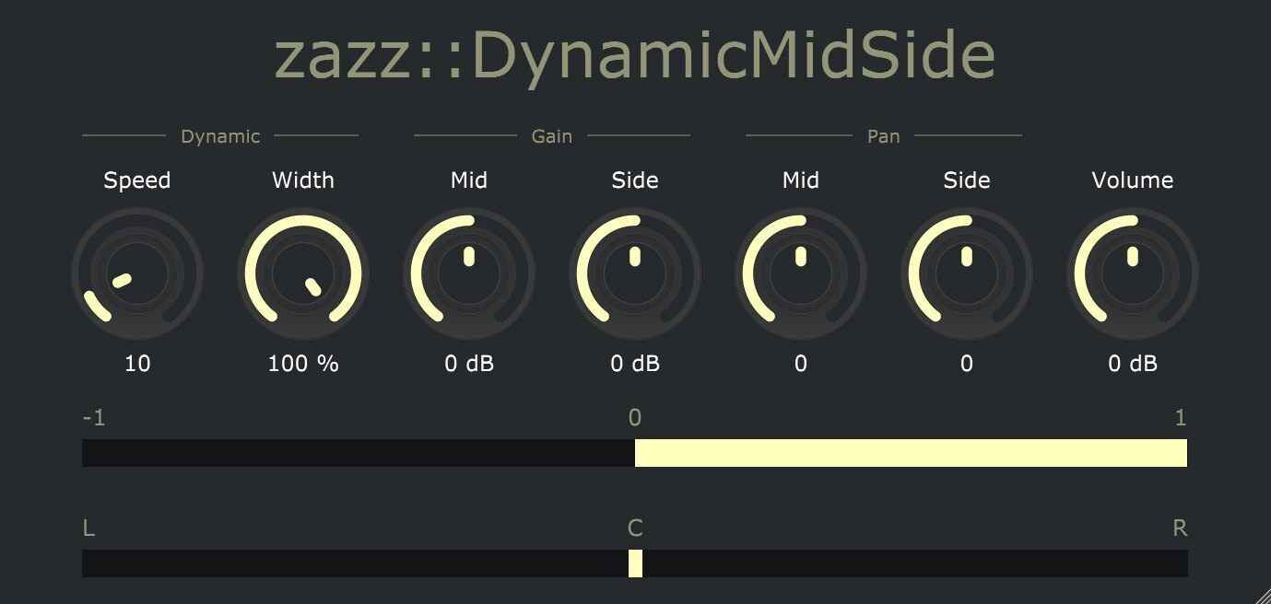
Task: Click the 0 dB Volume readout
Action: click(x=1132, y=364)
